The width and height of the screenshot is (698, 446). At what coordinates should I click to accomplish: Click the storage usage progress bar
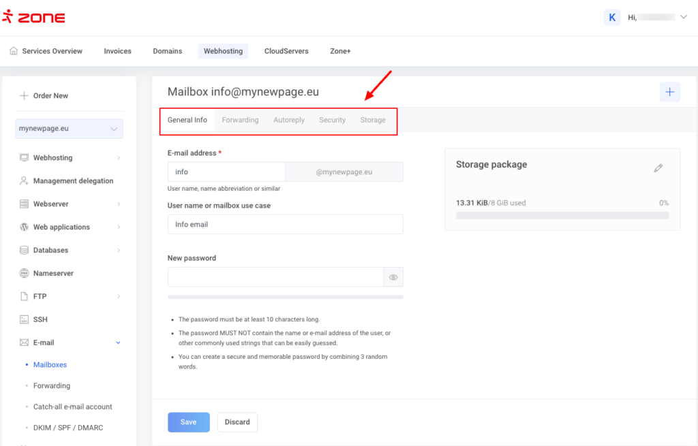tap(562, 216)
